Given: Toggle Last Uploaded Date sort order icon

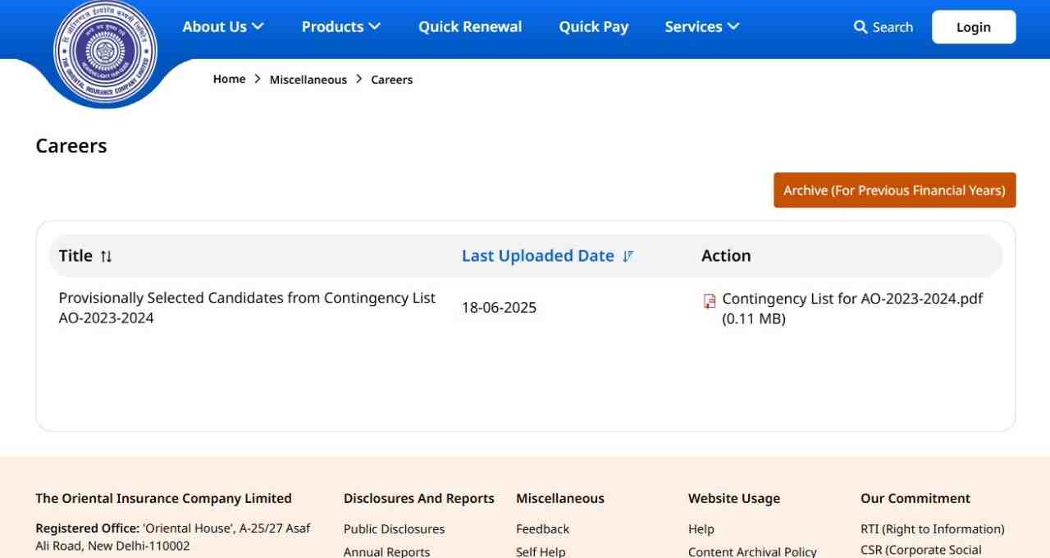Looking at the screenshot, I should point(628,256).
